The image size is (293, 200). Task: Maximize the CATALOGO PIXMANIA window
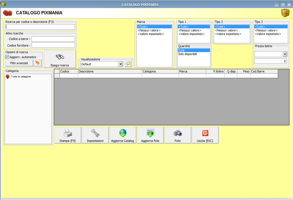[x=283, y=5]
